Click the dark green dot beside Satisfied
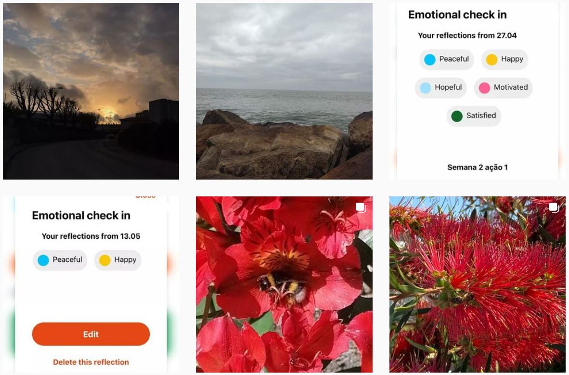 tap(457, 116)
